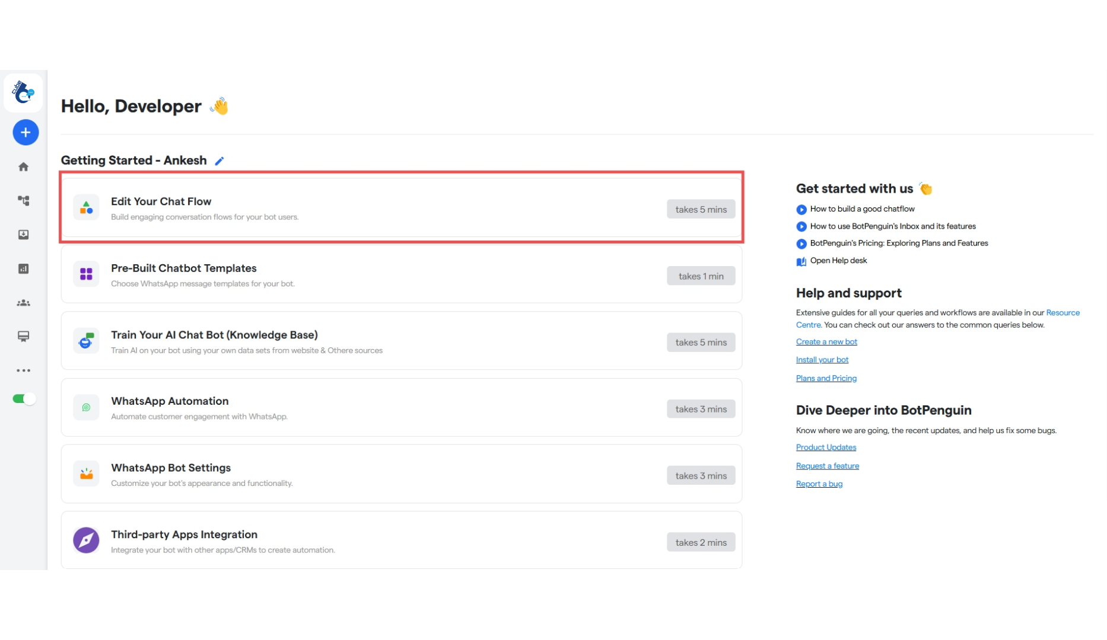
Task: Open Third-party Apps Integration card title
Action: [x=184, y=535]
